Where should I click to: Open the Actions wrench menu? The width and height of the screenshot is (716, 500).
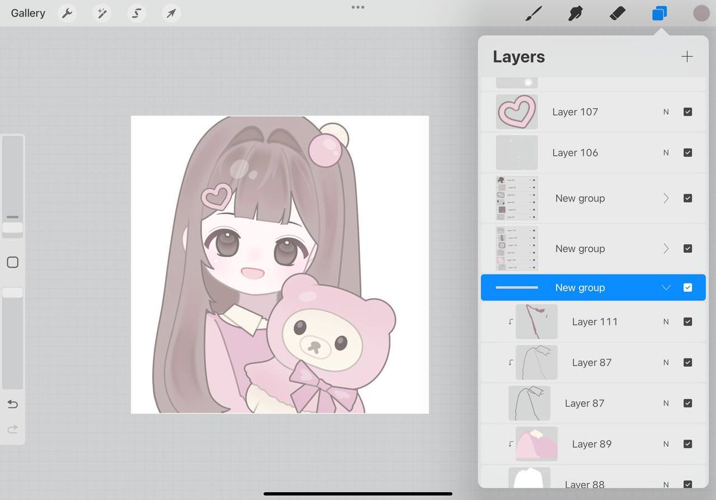click(67, 13)
